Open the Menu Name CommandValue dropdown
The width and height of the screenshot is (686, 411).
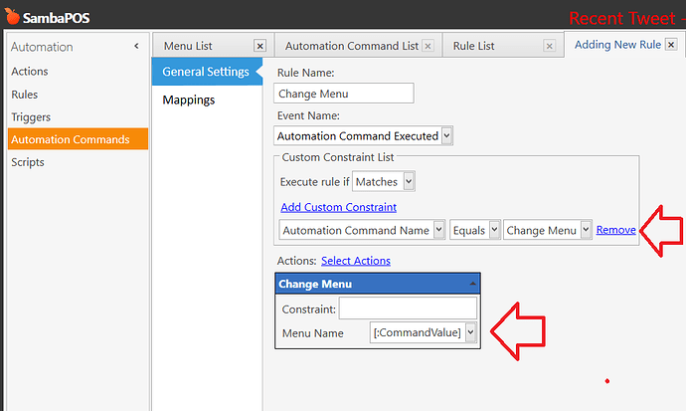470,332
